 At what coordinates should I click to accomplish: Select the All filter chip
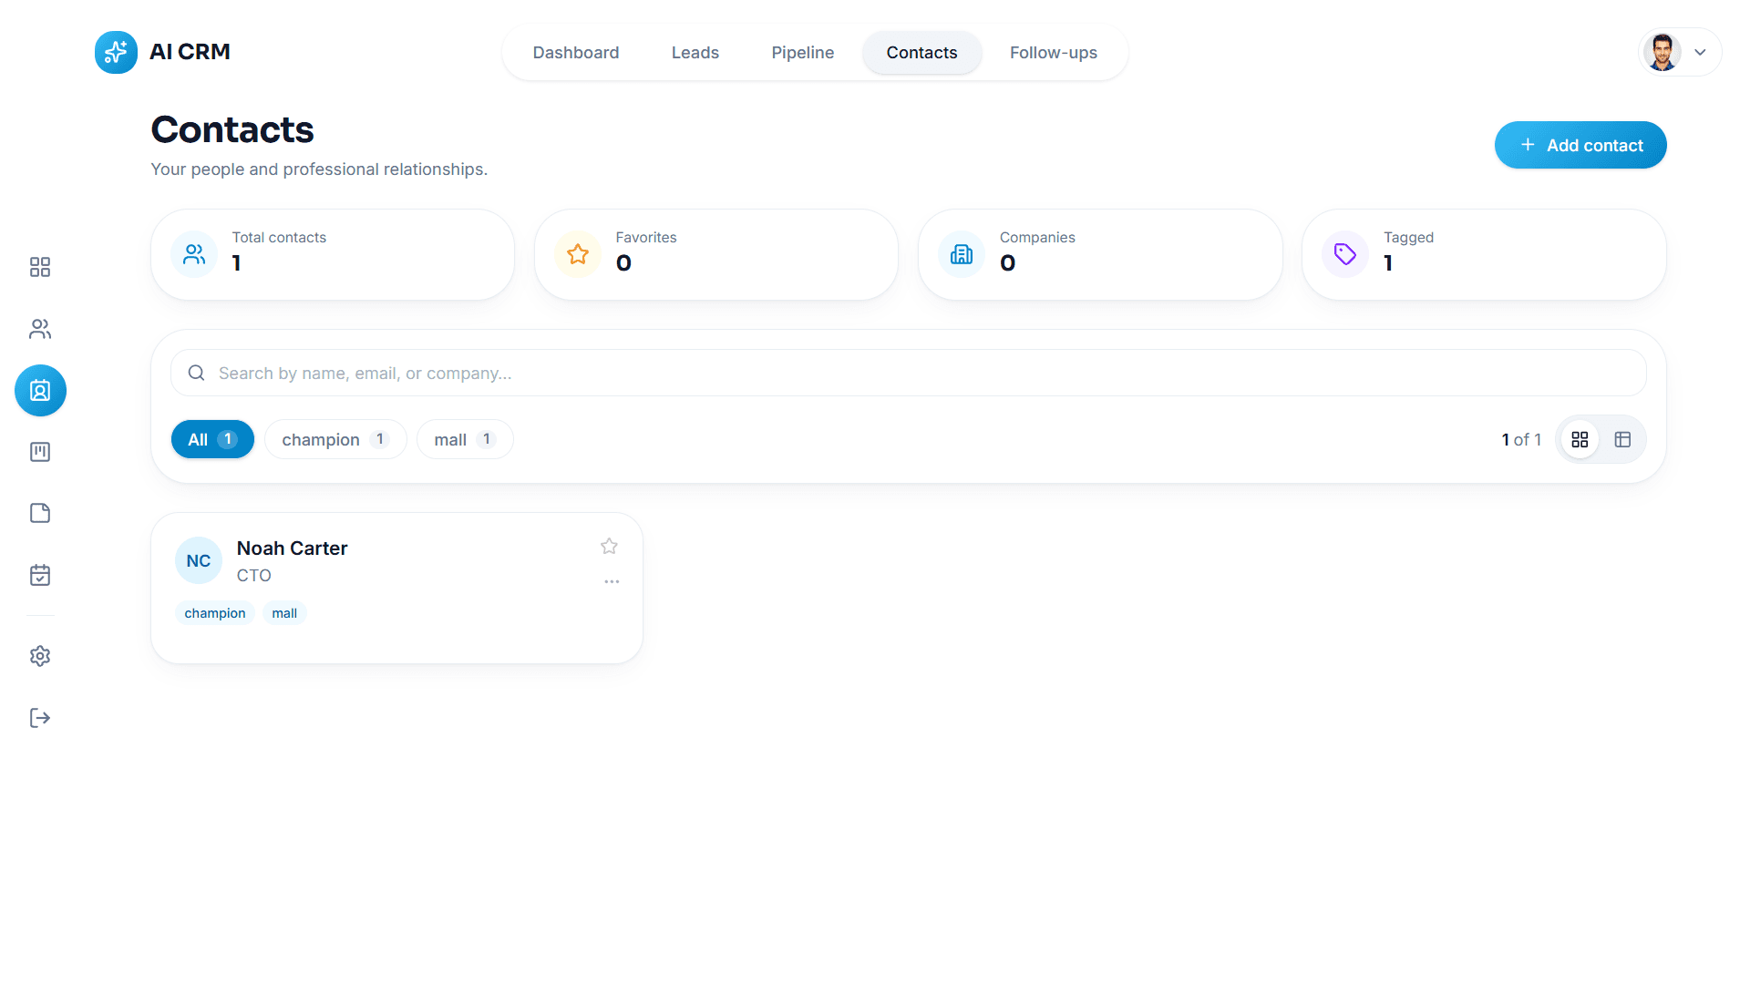tap(212, 439)
